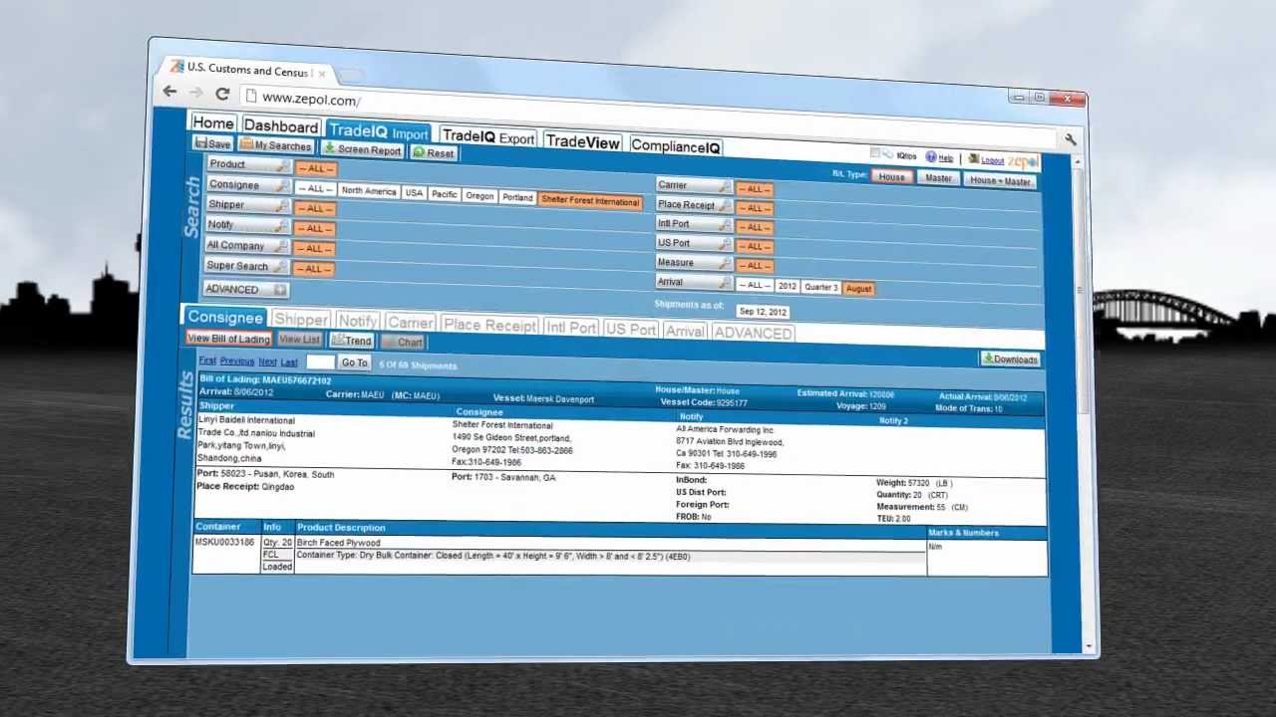
Task: Open My Searches from the toolbar
Action: click(x=276, y=146)
